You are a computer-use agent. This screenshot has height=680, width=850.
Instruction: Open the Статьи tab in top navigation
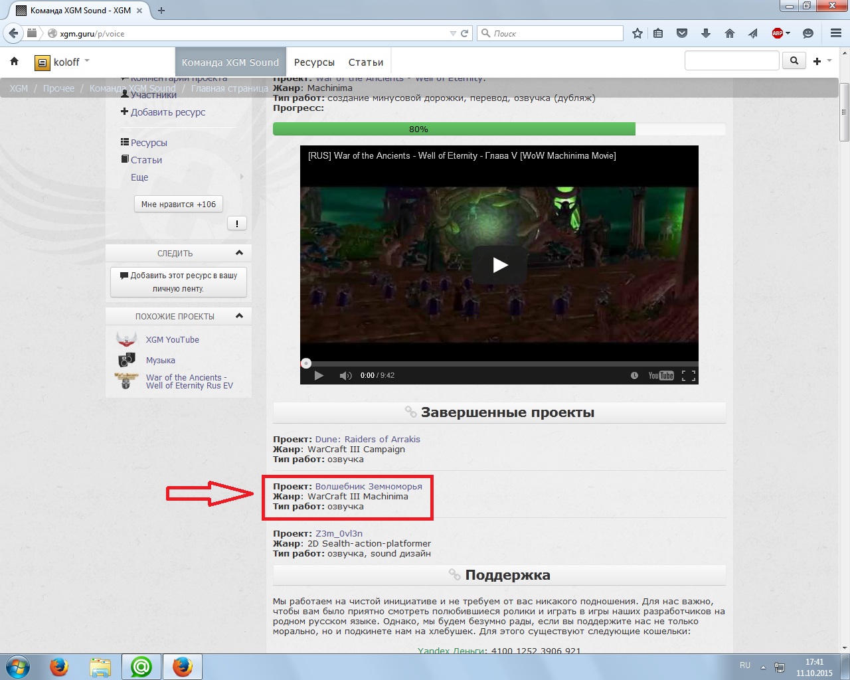tap(366, 62)
